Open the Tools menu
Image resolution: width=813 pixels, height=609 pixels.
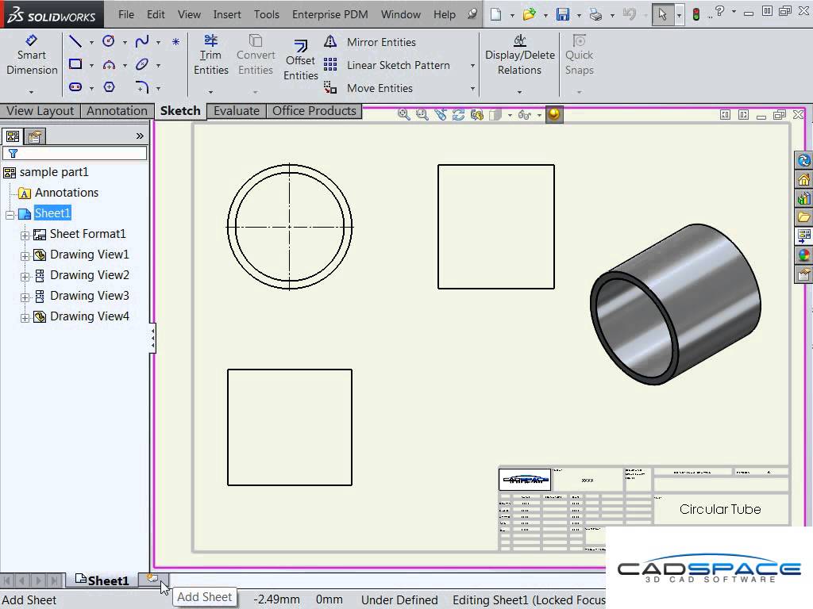(266, 13)
